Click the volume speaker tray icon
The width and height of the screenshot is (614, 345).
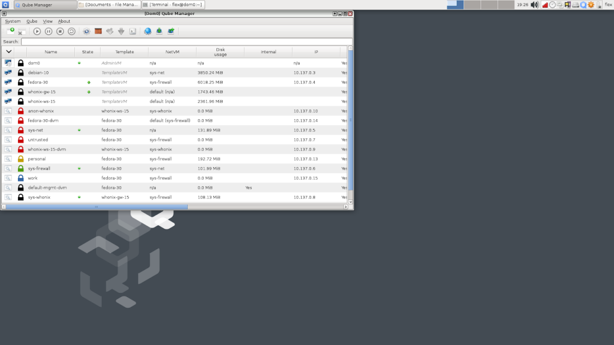(534, 5)
